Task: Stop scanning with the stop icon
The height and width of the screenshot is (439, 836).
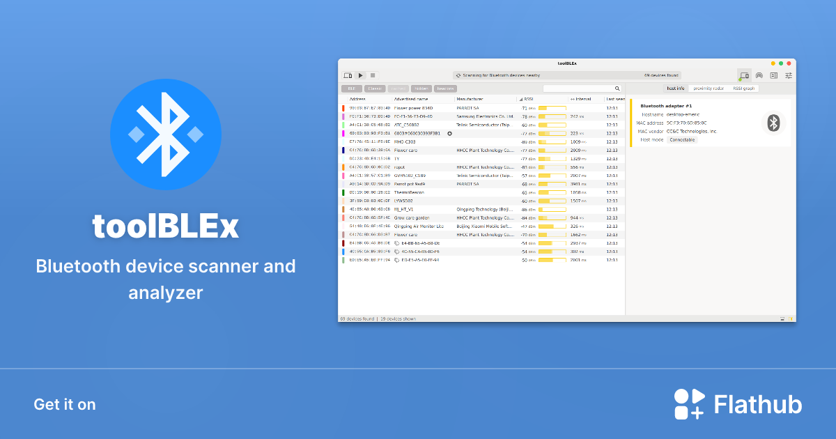Action: click(x=371, y=75)
